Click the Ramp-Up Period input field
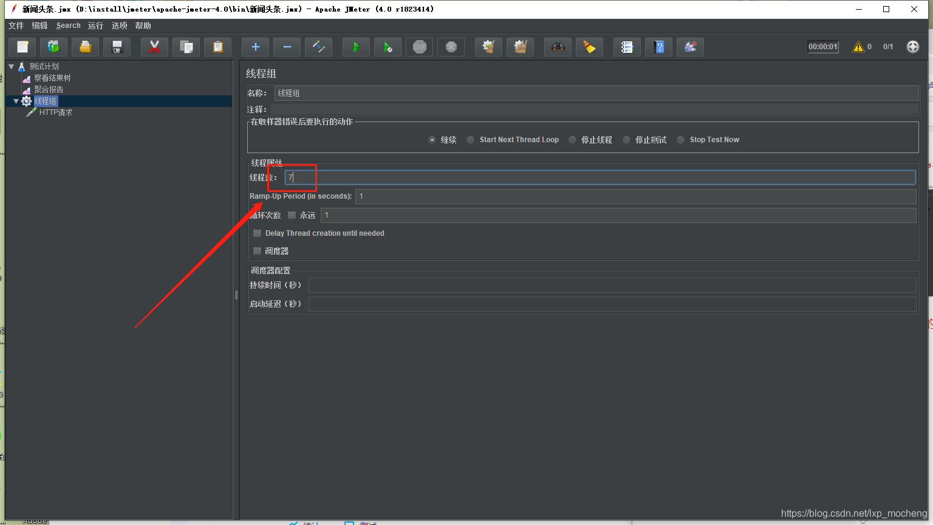Image resolution: width=933 pixels, height=525 pixels. tap(635, 196)
